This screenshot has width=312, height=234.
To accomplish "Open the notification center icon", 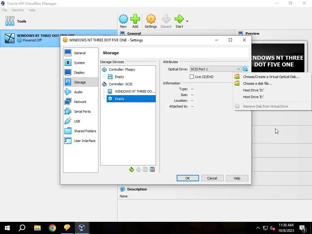I will pos(303,228).
